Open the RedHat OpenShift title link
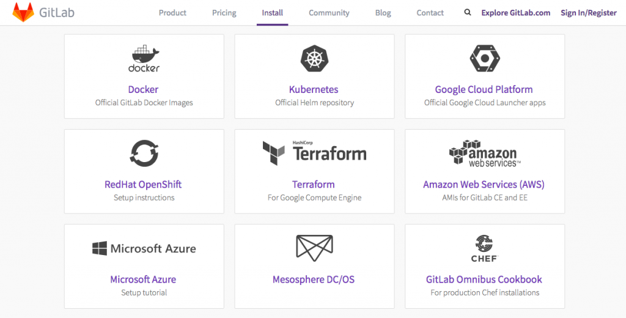The height and width of the screenshot is (318, 626). [x=143, y=185]
